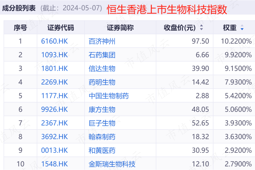
Task: Open stock code 1801.HK link
Action: [54, 68]
